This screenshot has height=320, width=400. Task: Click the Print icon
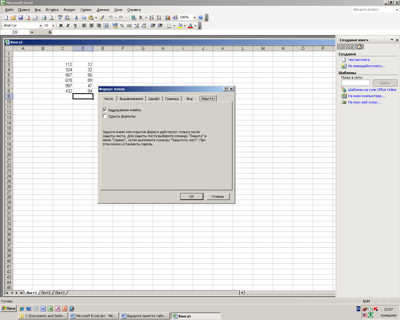[44, 17]
